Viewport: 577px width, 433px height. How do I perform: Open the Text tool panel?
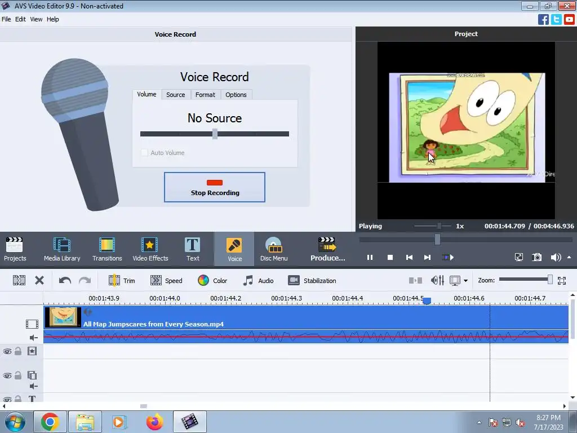coord(193,249)
